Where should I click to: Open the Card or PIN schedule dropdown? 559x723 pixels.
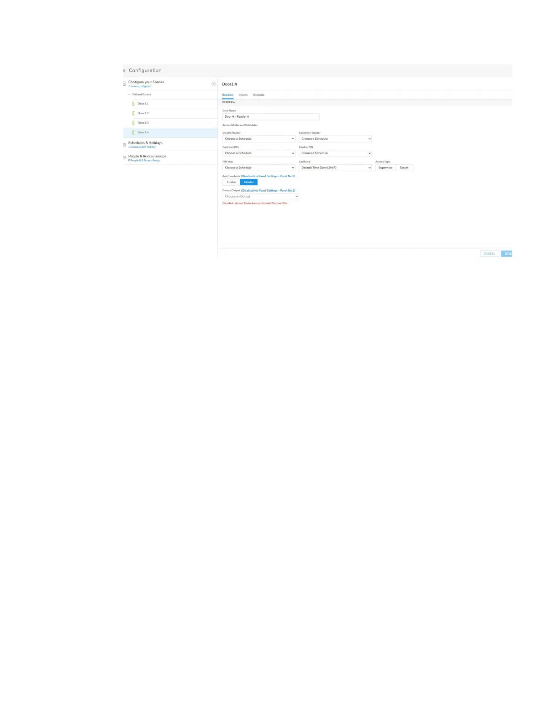pos(335,153)
